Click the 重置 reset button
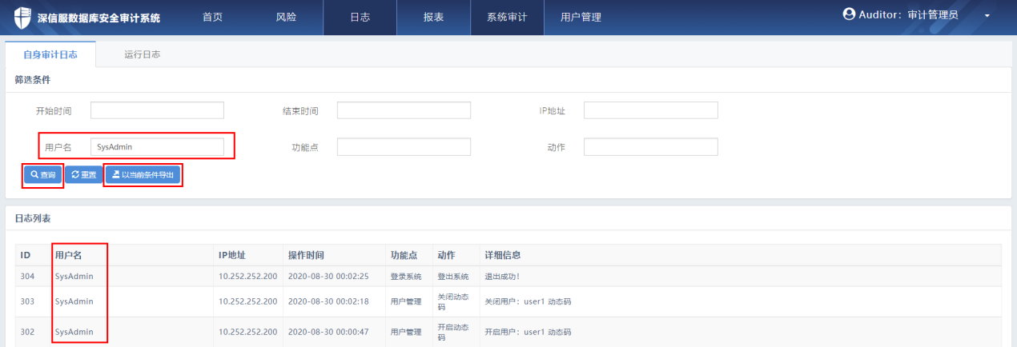Image resolution: width=1017 pixels, height=347 pixels. (x=83, y=174)
